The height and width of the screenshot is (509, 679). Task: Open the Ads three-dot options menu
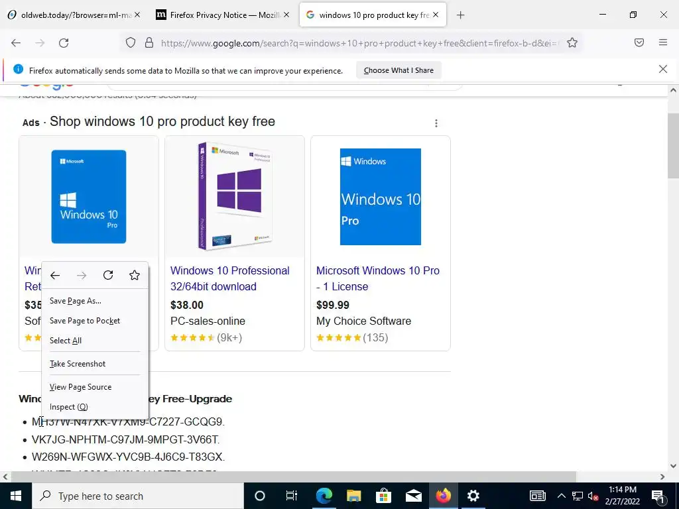pyautogui.click(x=436, y=123)
